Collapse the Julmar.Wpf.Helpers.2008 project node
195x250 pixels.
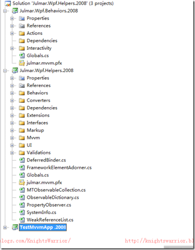pos(5,71)
